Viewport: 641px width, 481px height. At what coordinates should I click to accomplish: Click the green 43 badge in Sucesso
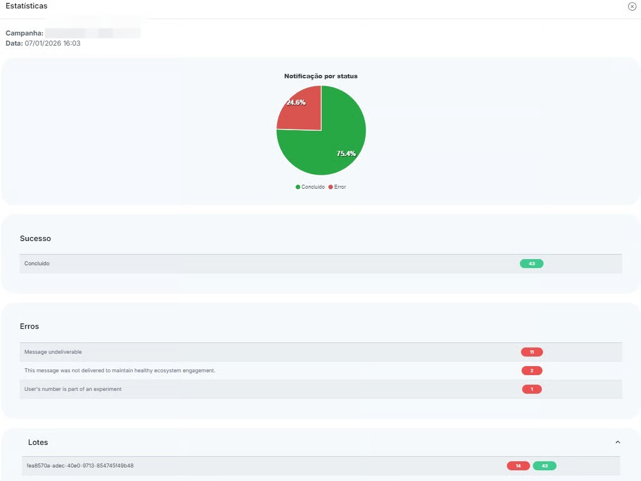click(531, 264)
